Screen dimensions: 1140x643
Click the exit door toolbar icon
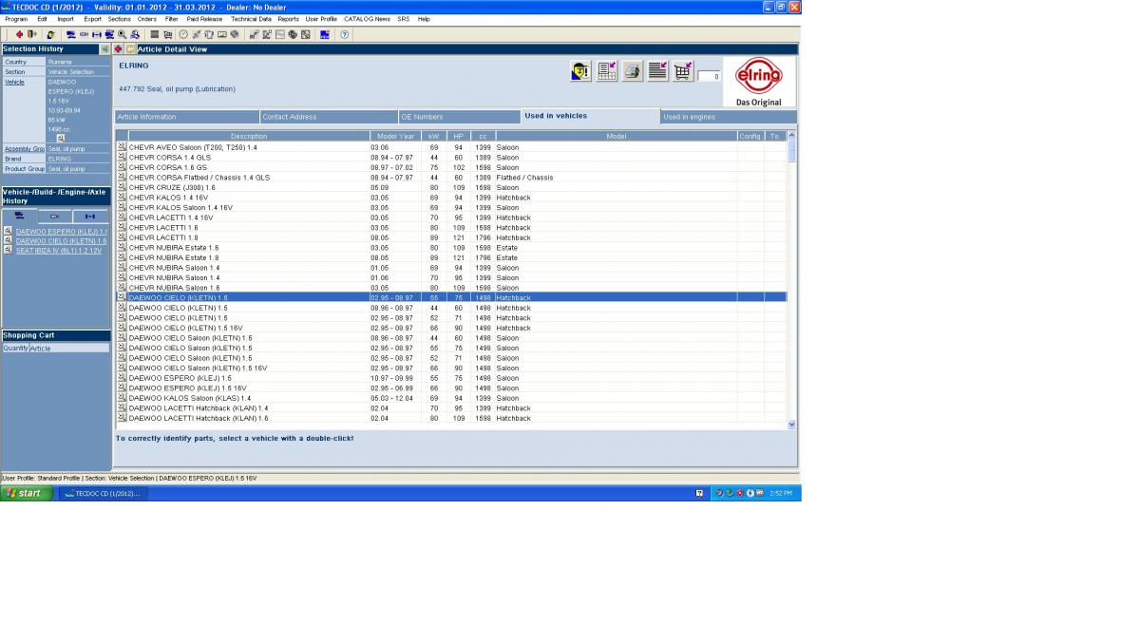(x=31, y=34)
